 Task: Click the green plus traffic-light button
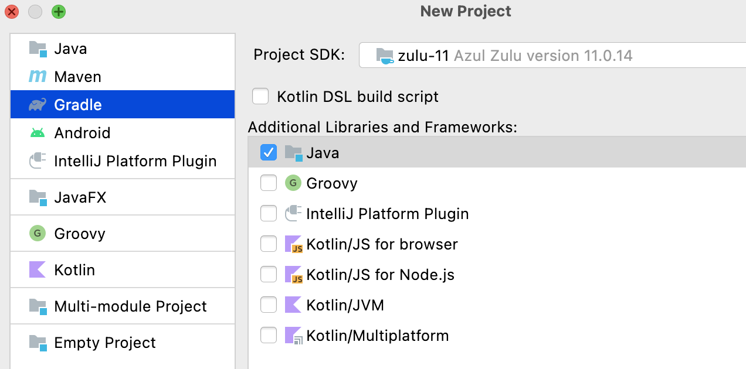point(58,11)
